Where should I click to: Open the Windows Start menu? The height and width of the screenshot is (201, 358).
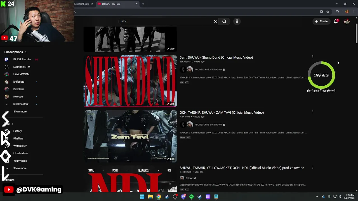(142, 197)
